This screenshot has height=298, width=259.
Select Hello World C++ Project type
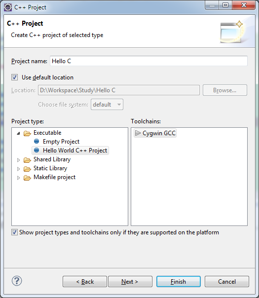(x=71, y=150)
